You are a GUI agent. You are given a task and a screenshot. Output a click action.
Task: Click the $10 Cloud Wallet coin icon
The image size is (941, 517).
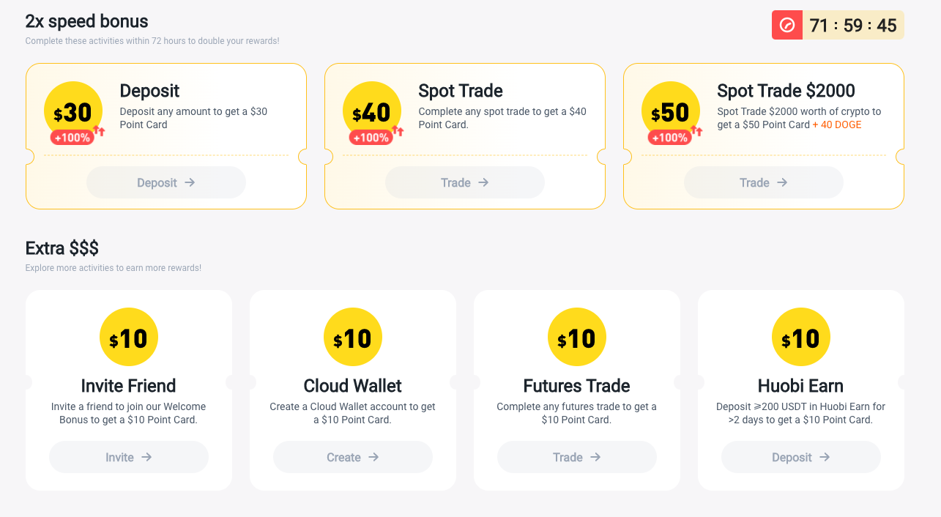pos(353,338)
